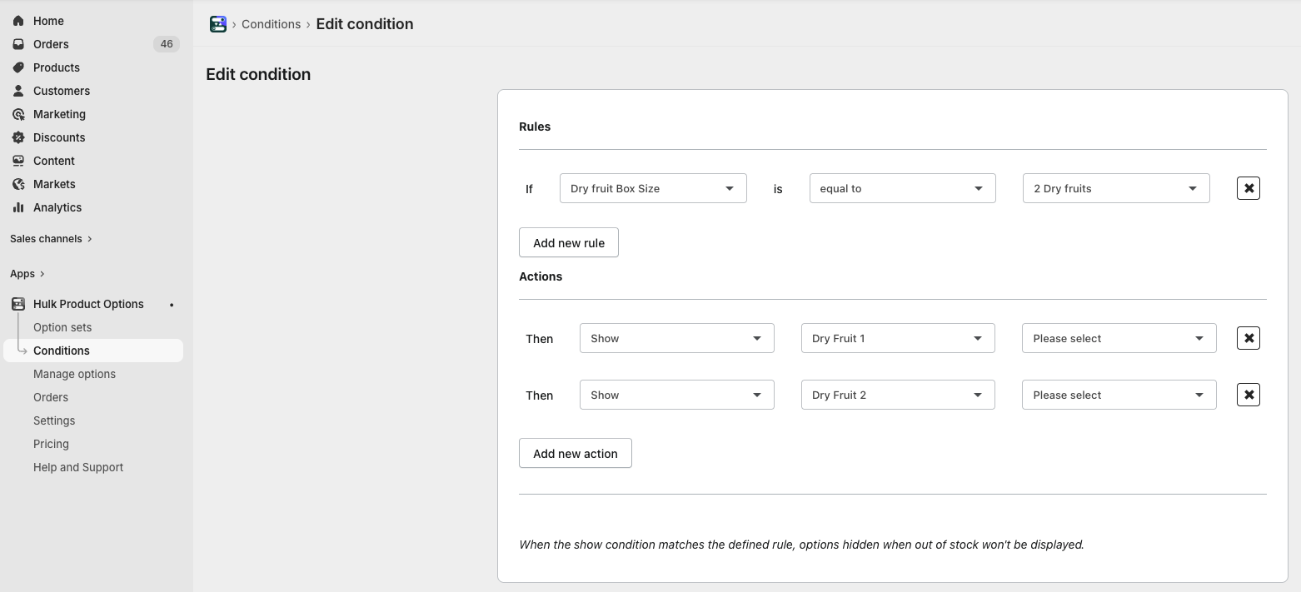Delete the Dry Fruit 2 action row
1301x592 pixels.
click(1248, 395)
